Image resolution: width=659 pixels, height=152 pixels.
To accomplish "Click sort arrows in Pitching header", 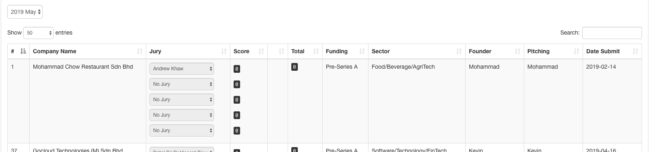I will [x=577, y=51].
